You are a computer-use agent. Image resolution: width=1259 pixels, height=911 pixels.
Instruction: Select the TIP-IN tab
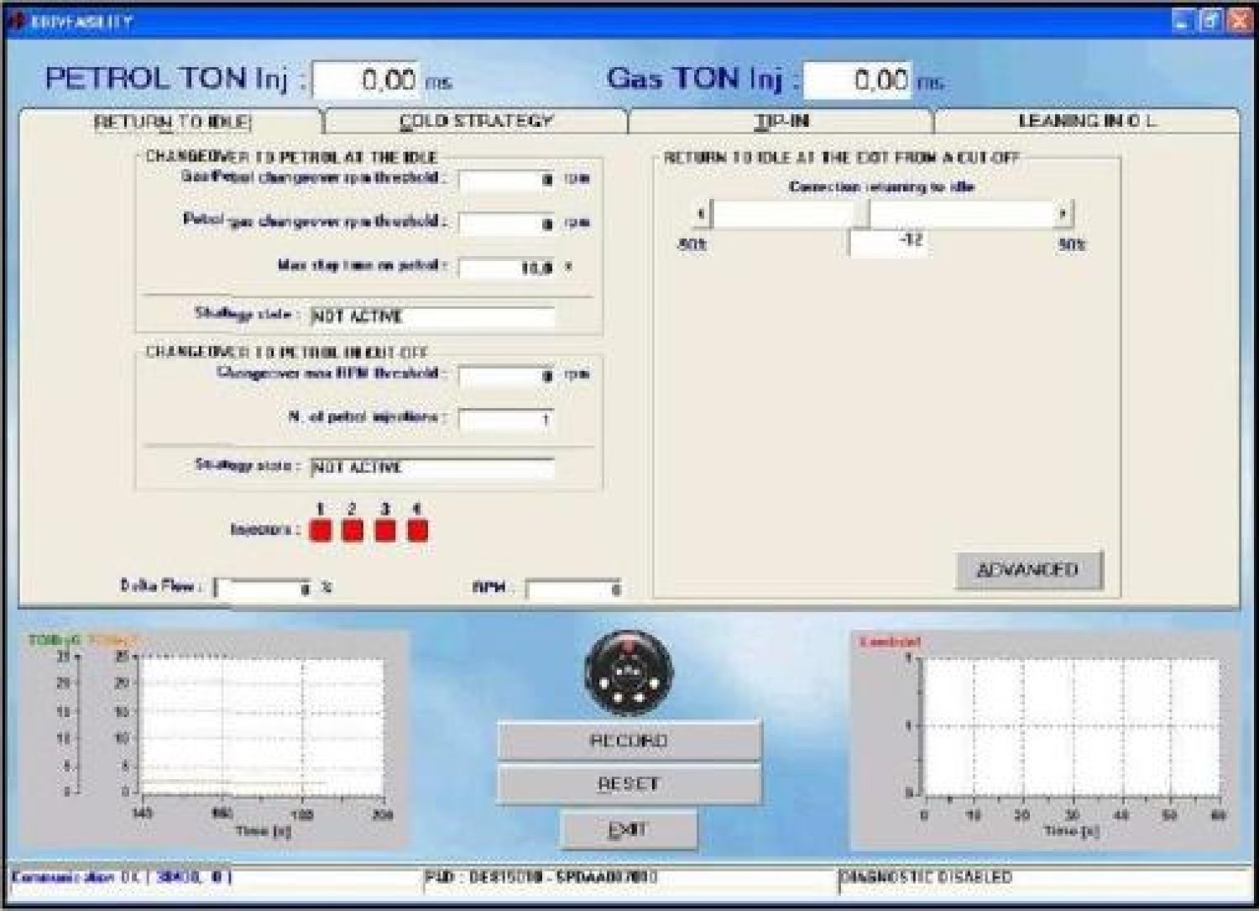tap(781, 122)
